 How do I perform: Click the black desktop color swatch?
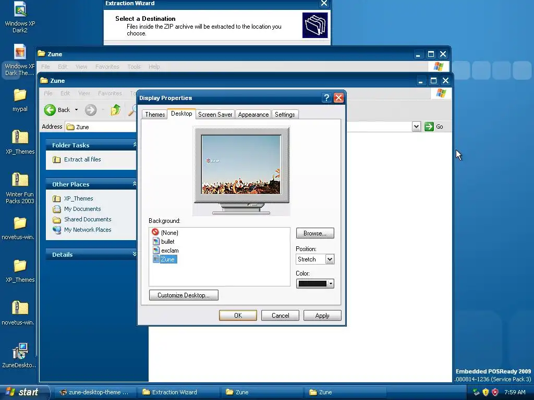pos(312,284)
